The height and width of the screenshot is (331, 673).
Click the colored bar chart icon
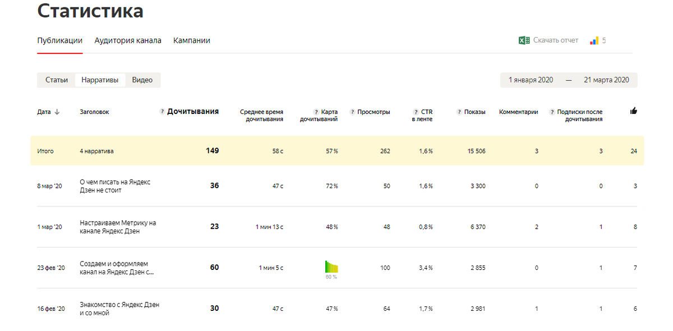594,40
